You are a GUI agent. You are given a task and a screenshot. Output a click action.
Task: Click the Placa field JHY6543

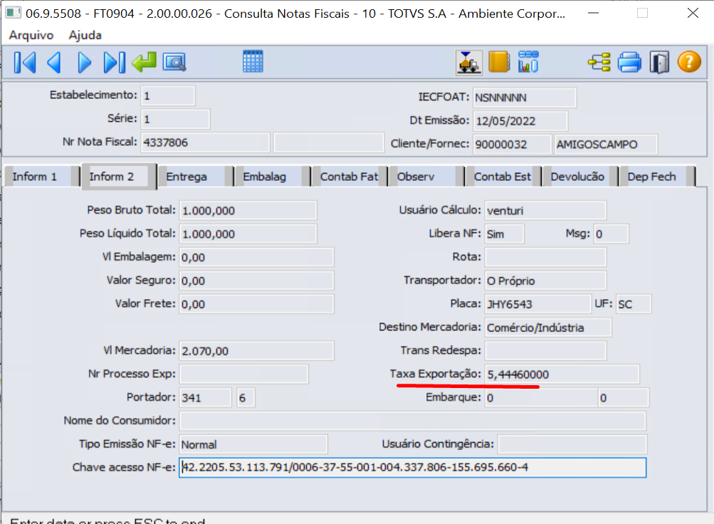(537, 304)
